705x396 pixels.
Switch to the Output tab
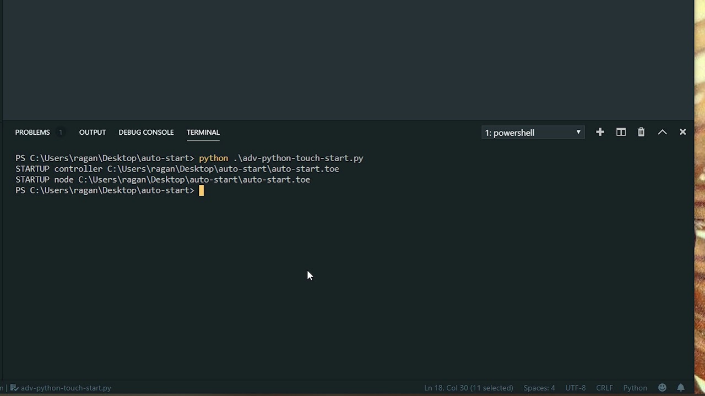[92, 132]
